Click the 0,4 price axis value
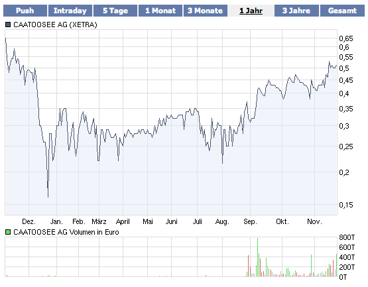Image resolution: width=368 pixels, height=287 pixels. tap(344, 93)
